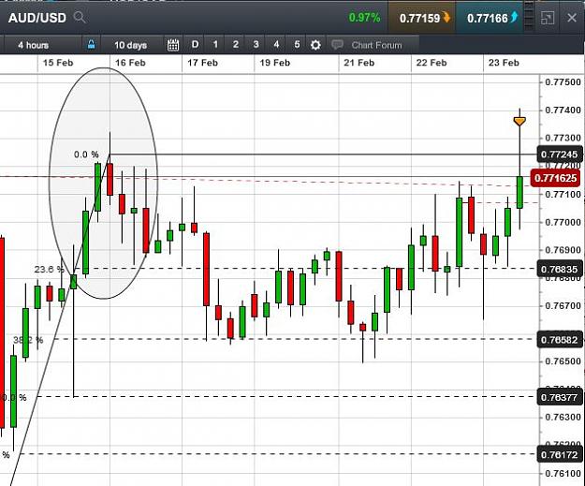Click the sell price 0.77159 button
Screen dimensions: 585x486
click(421, 18)
